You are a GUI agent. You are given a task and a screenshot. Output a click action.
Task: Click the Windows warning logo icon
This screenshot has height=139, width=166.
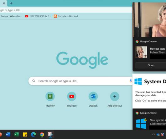click(x=141, y=124)
